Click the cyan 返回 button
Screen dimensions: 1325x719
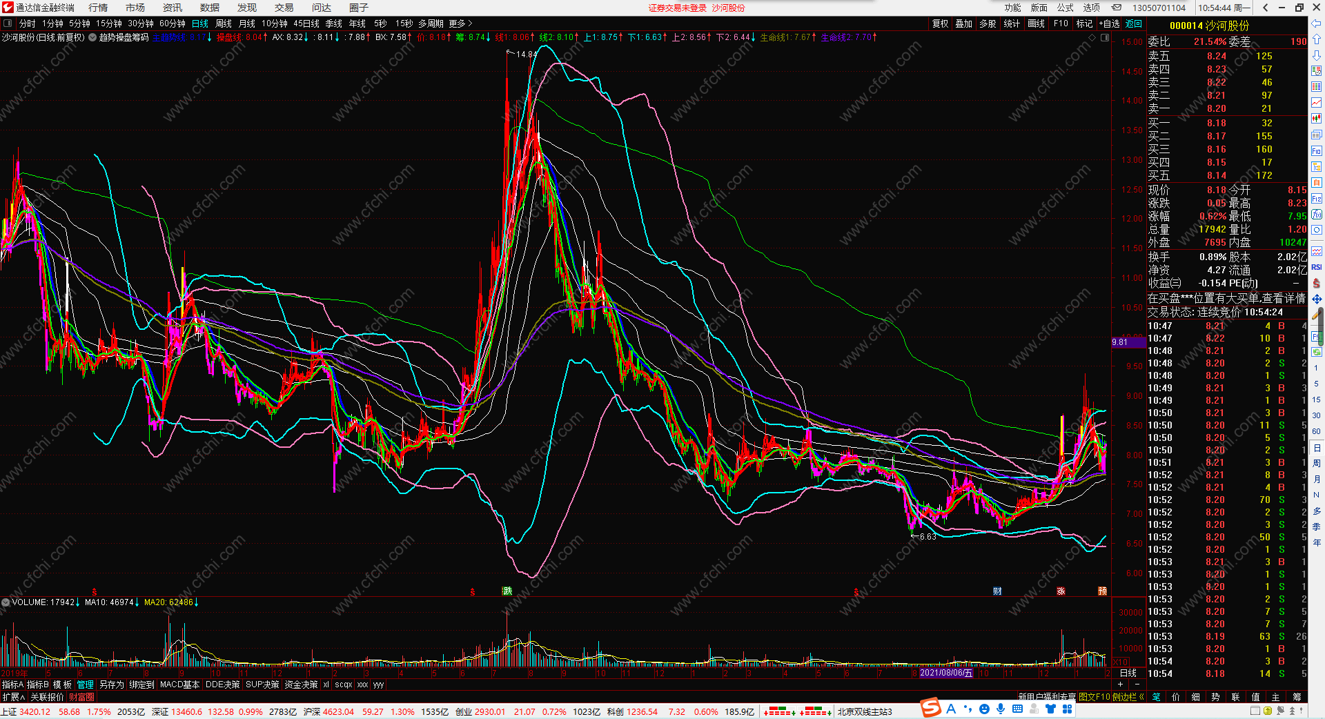pyautogui.click(x=1134, y=23)
